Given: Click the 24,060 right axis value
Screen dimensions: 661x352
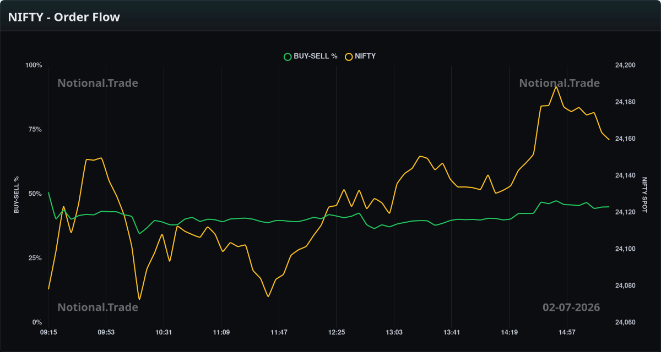Looking at the screenshot, I should pyautogui.click(x=625, y=322).
